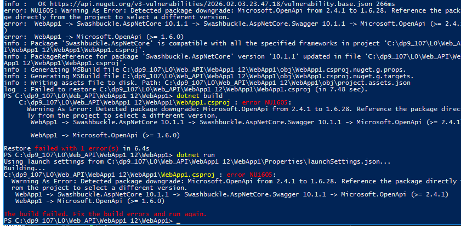Image resolution: width=461 pixels, height=226 pixels.
Task: Click the project.assets.json path text
Action: (x=288, y=83)
